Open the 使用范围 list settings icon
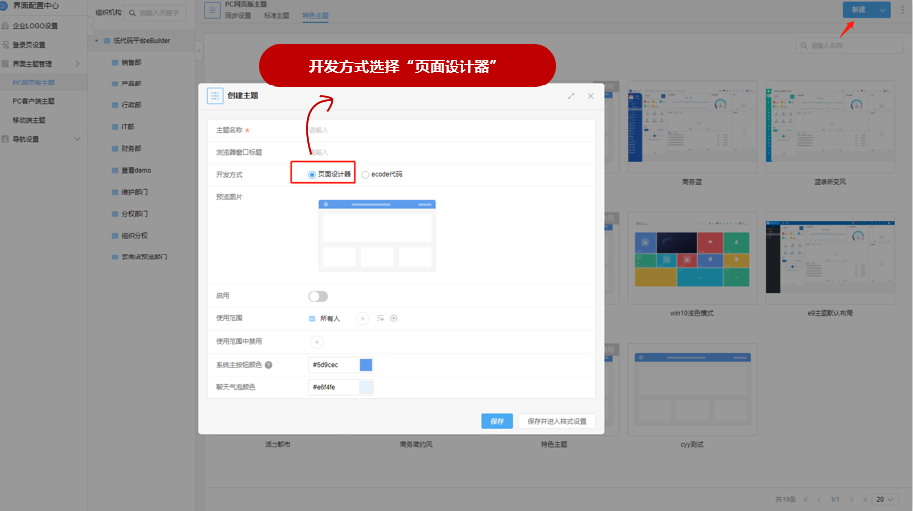This screenshot has height=511, width=913. tap(380, 318)
